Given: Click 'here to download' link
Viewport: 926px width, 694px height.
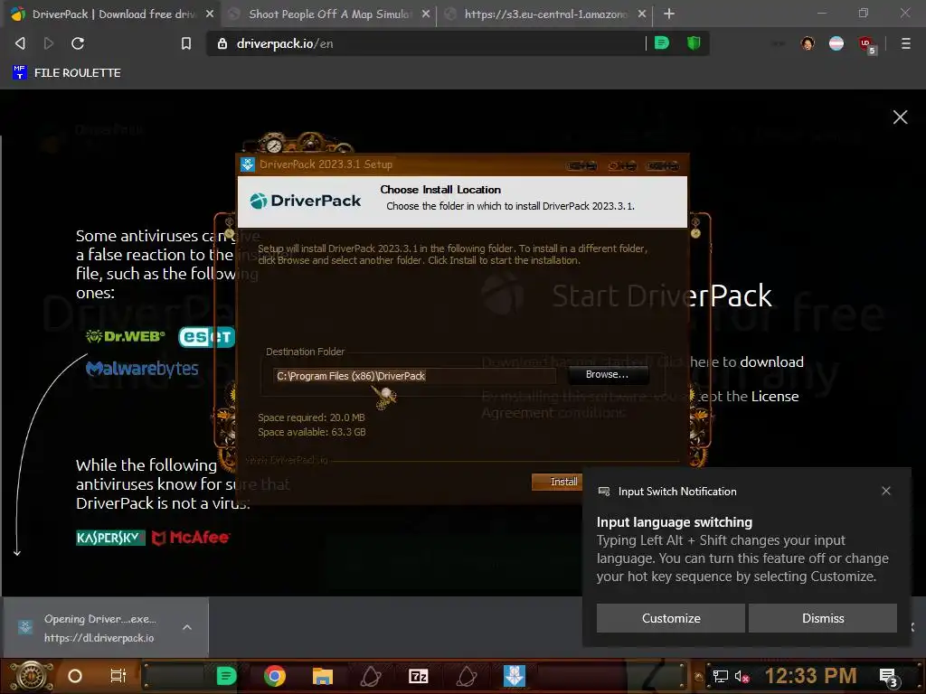Looking at the screenshot, I should [x=746, y=361].
